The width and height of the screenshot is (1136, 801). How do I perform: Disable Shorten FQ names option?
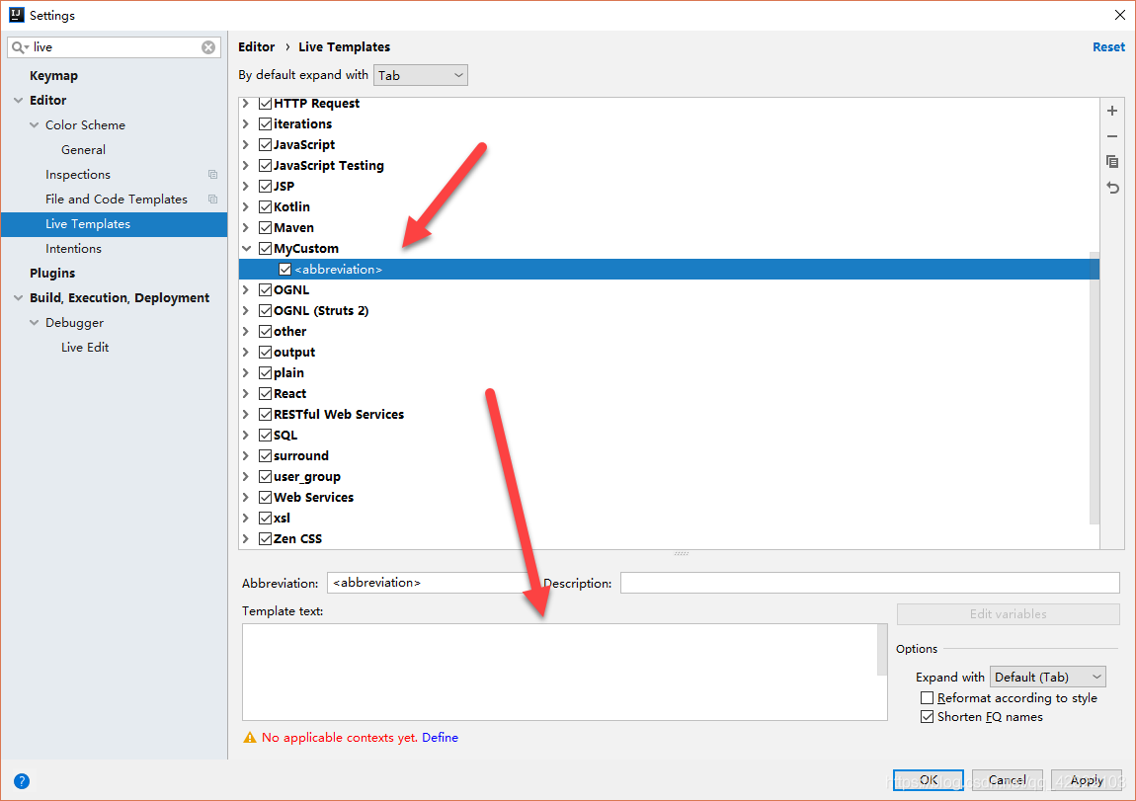pos(927,716)
